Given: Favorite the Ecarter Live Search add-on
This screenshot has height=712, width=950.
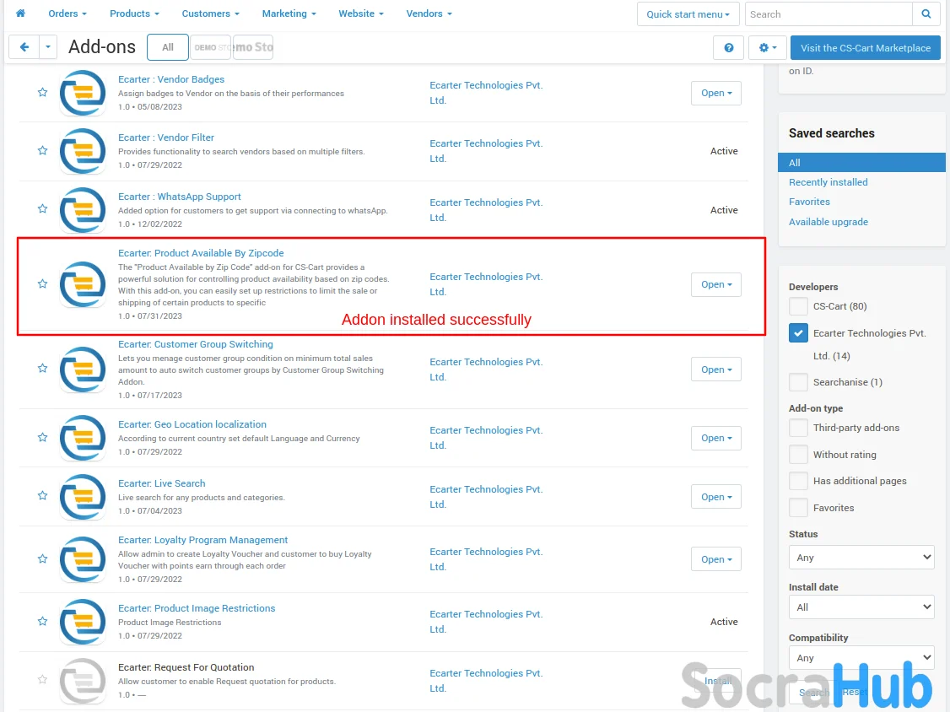Looking at the screenshot, I should click(42, 496).
